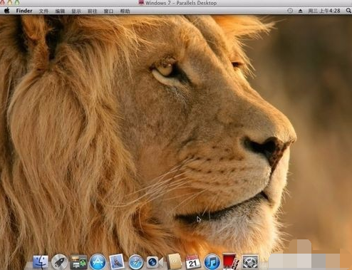Click the Parallels Desktop window title
The width and height of the screenshot is (352, 270).
tap(181, 3)
